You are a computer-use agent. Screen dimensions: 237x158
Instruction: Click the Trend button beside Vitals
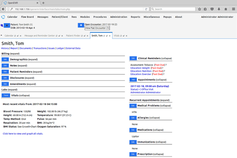[x=5, y=95]
